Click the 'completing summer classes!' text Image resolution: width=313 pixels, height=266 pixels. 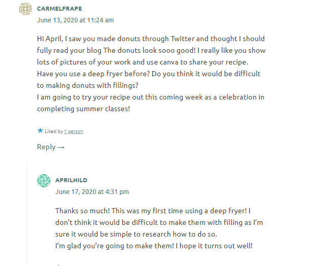83,109
